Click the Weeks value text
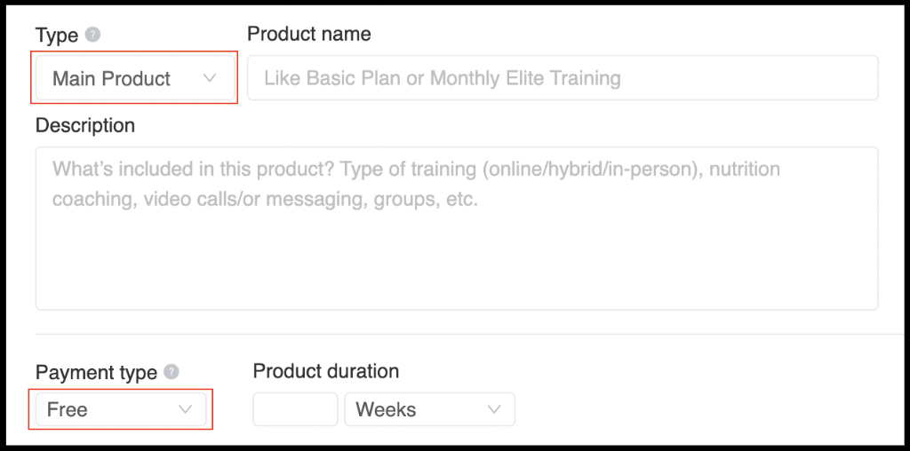Screen dimensions: 910x451 click(386, 410)
